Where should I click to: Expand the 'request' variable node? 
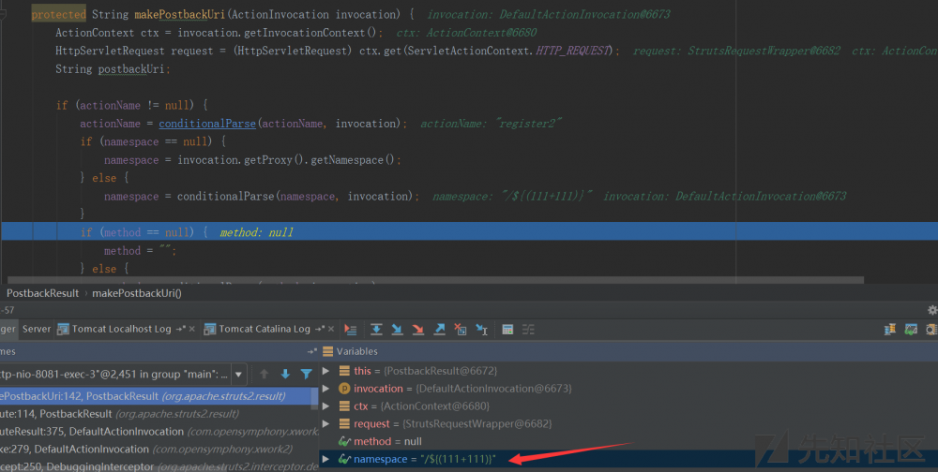point(326,424)
